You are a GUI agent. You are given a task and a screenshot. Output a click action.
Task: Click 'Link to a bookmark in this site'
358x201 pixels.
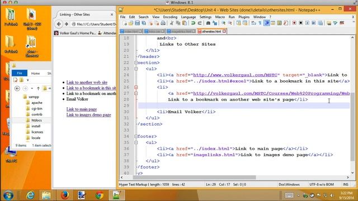click(x=91, y=88)
